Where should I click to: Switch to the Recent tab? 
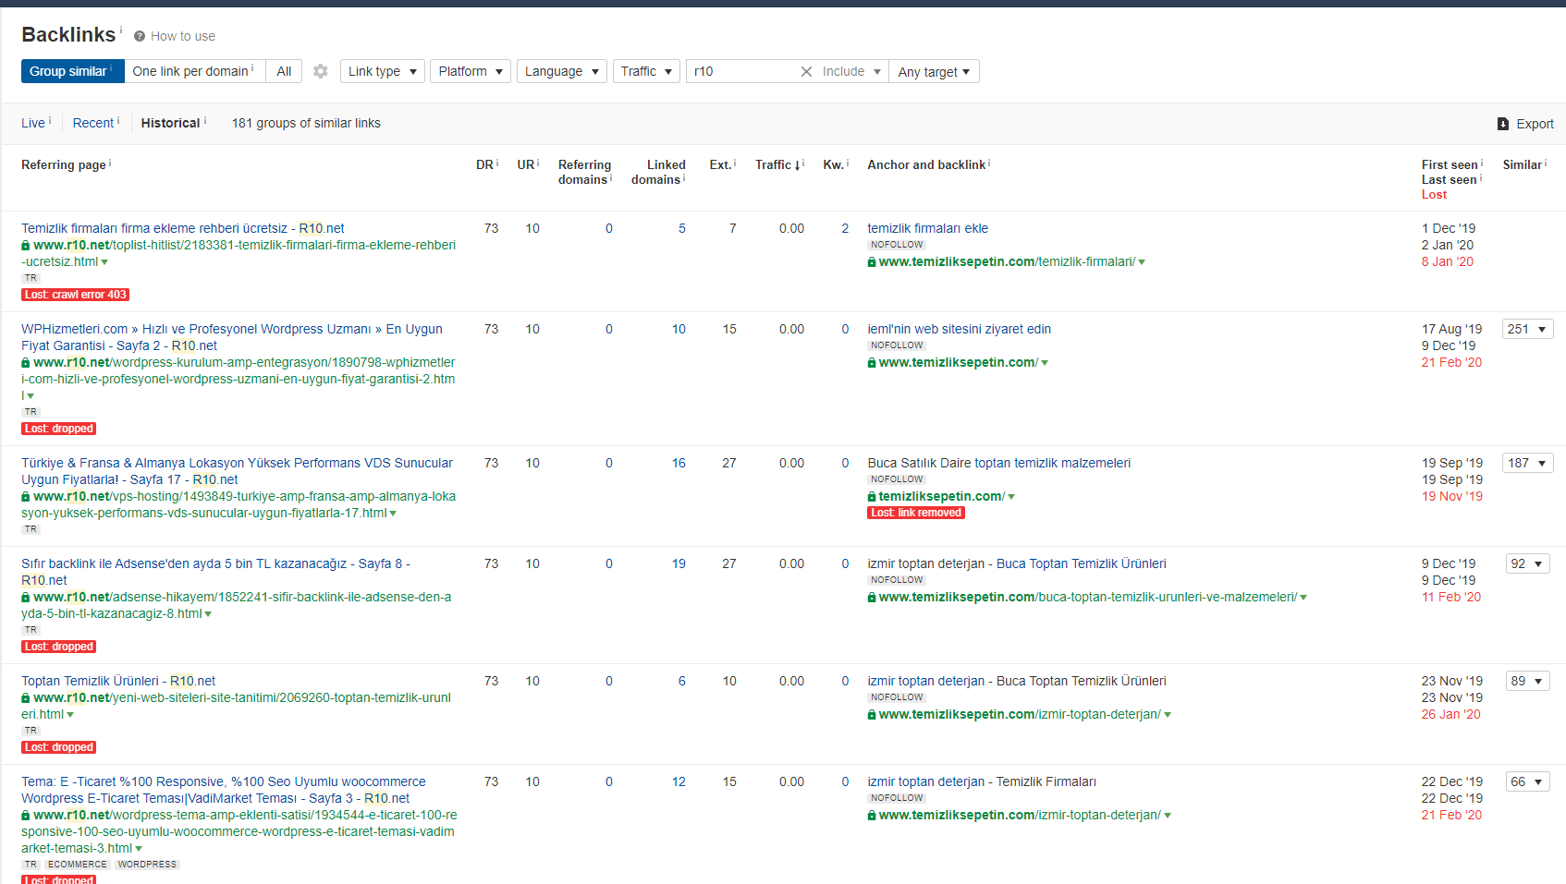93,123
